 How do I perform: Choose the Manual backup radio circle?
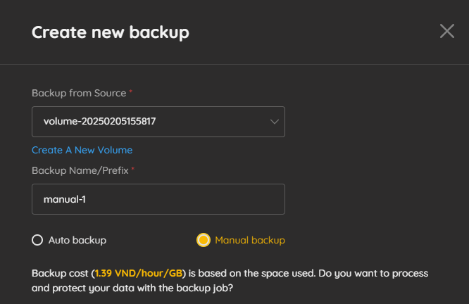[x=204, y=240]
